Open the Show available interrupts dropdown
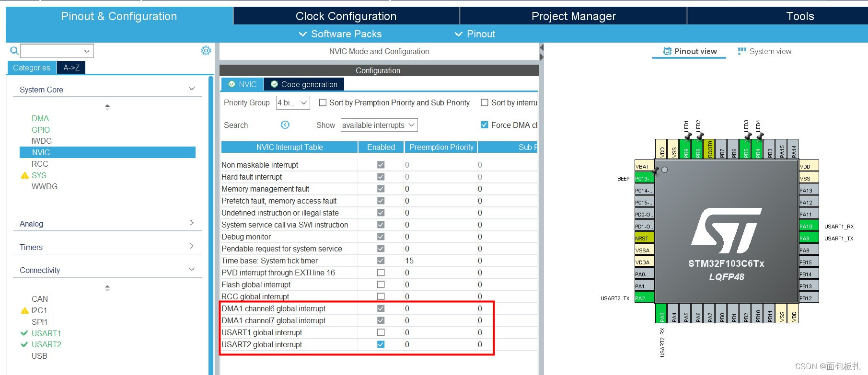The width and height of the screenshot is (868, 375). [x=379, y=125]
